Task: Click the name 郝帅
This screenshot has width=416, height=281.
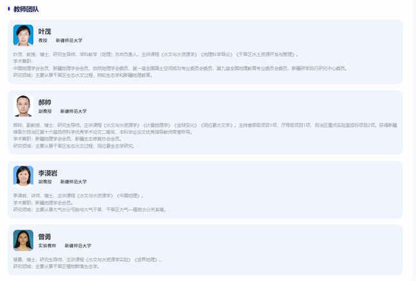Action: point(44,102)
